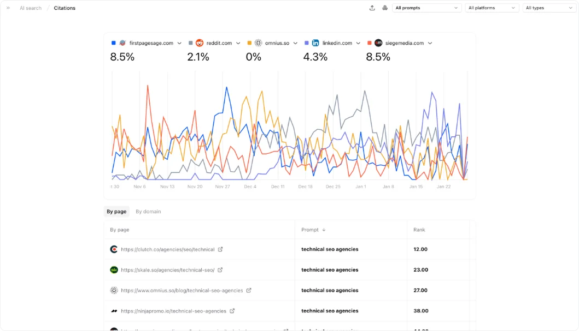
Task: Open the All platforms dropdown
Action: point(492,8)
